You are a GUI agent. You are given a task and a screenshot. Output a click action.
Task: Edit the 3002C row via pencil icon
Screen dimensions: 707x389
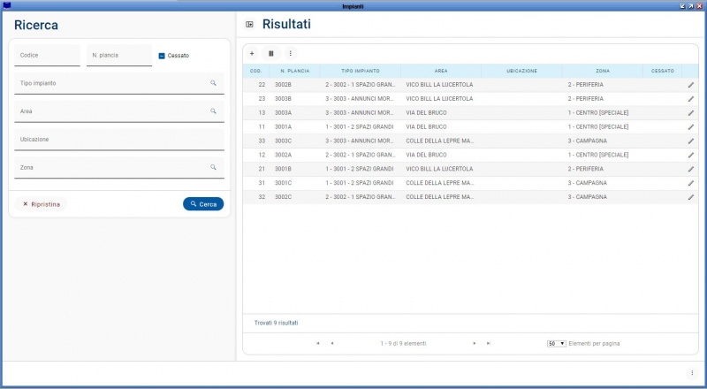click(x=691, y=197)
